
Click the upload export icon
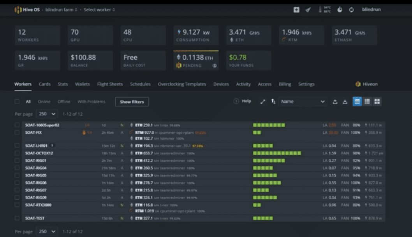pyautogui.click(x=335, y=102)
